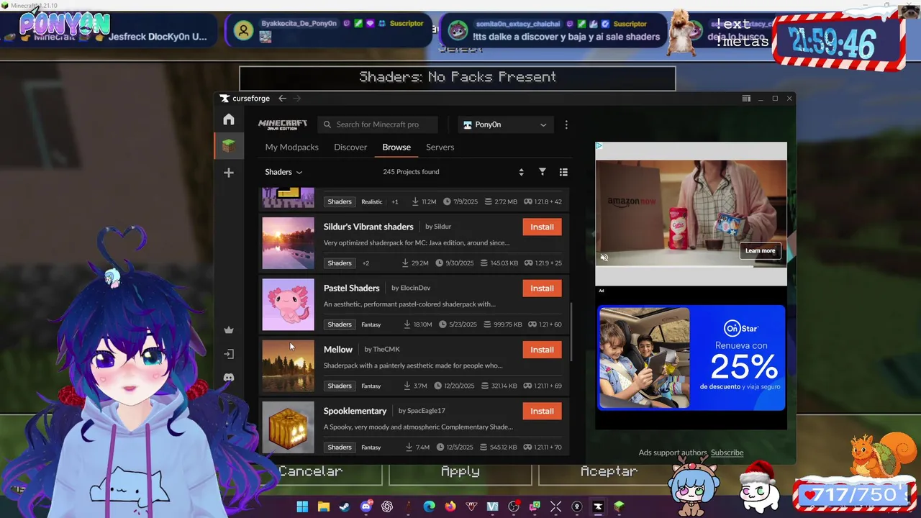Navigate back with the CurseForge back arrow
The image size is (921, 518).
coord(282,99)
